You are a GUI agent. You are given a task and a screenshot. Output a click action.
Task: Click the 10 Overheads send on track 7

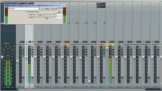click(74, 23)
